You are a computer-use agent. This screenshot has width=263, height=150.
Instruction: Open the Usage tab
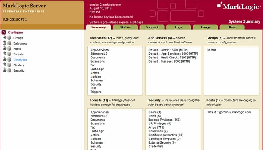tap(206, 27)
